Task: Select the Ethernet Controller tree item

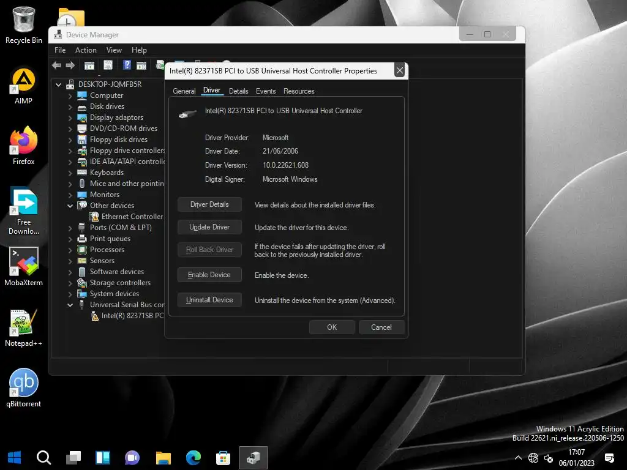Action: (132, 217)
